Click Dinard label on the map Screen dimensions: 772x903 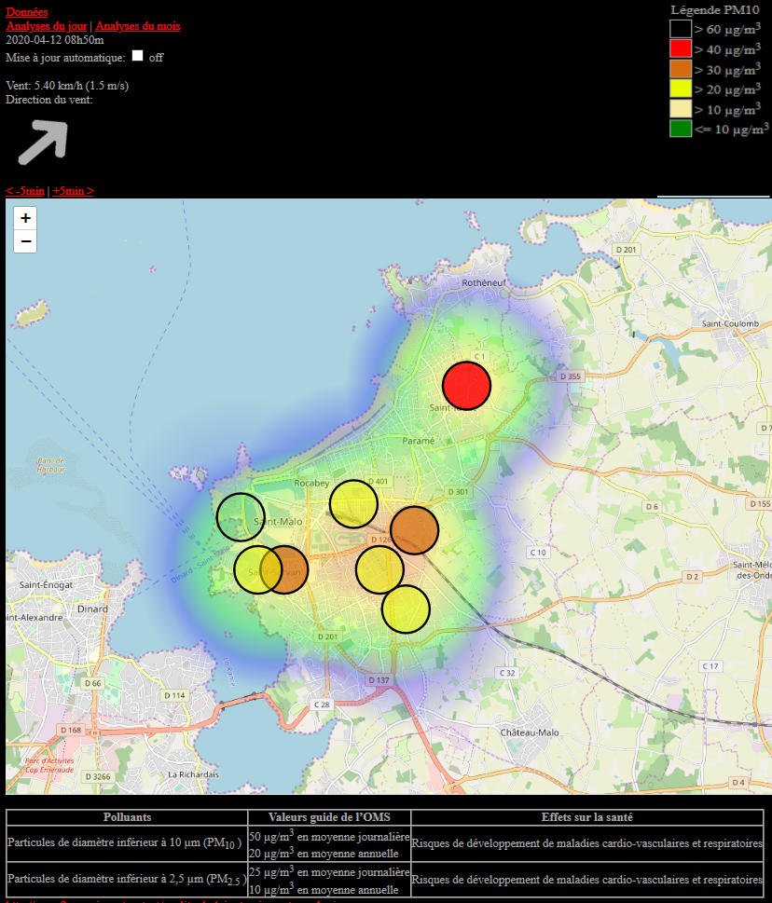[x=92, y=609]
